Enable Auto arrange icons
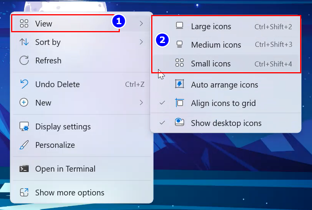 (224, 85)
